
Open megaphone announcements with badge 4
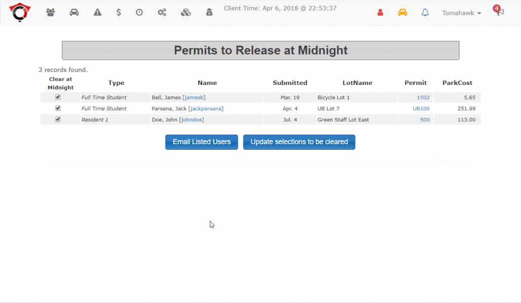[x=499, y=11]
